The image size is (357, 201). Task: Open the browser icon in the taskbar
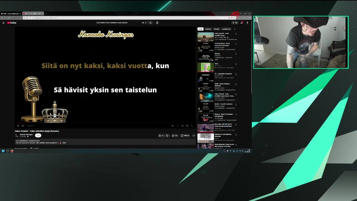[12, 151]
